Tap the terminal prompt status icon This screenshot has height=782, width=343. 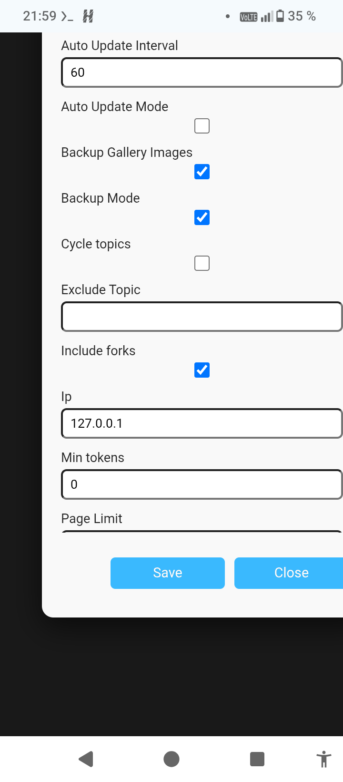click(67, 16)
